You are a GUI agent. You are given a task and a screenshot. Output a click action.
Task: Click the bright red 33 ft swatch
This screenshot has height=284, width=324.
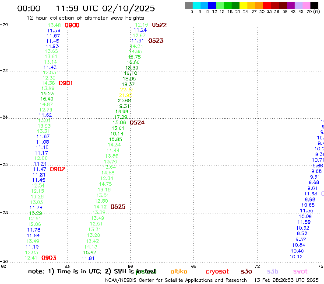point(267,5)
